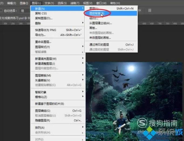The height and width of the screenshot is (141, 184).
Task: Expand the 矢量蒙版(V) submenu arrow
Action: tap(83, 80)
